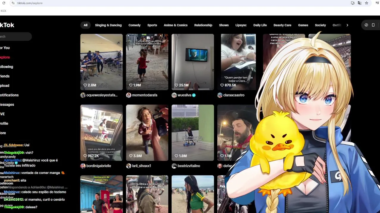Viewport: 380px width, 213px height.
Task: Click the verified badge next to wuesilva
Action: (x=194, y=95)
